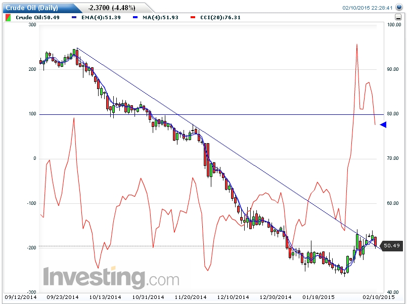407x304 pixels.
Task: Click the Crude Oil red-green legend icon
Action: (8, 18)
